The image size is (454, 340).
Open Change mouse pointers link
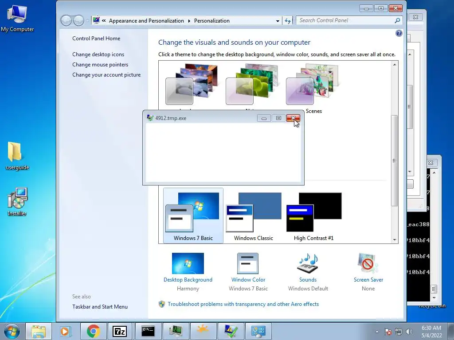100,65
